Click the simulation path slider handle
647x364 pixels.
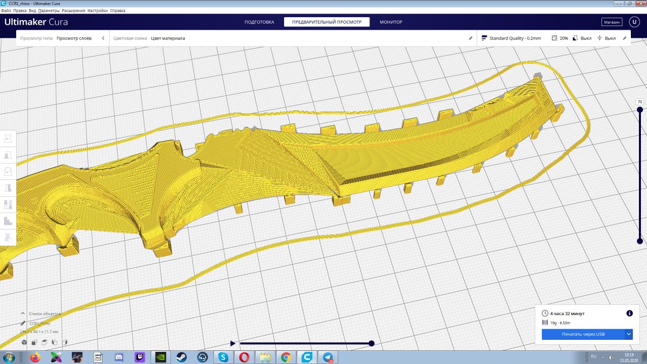click(x=372, y=343)
